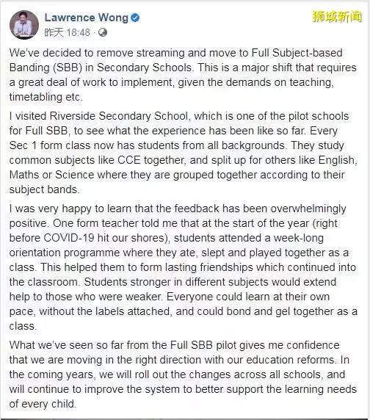
Task: Click the yellow 狮城新闻 watermark
Action: tap(337, 17)
